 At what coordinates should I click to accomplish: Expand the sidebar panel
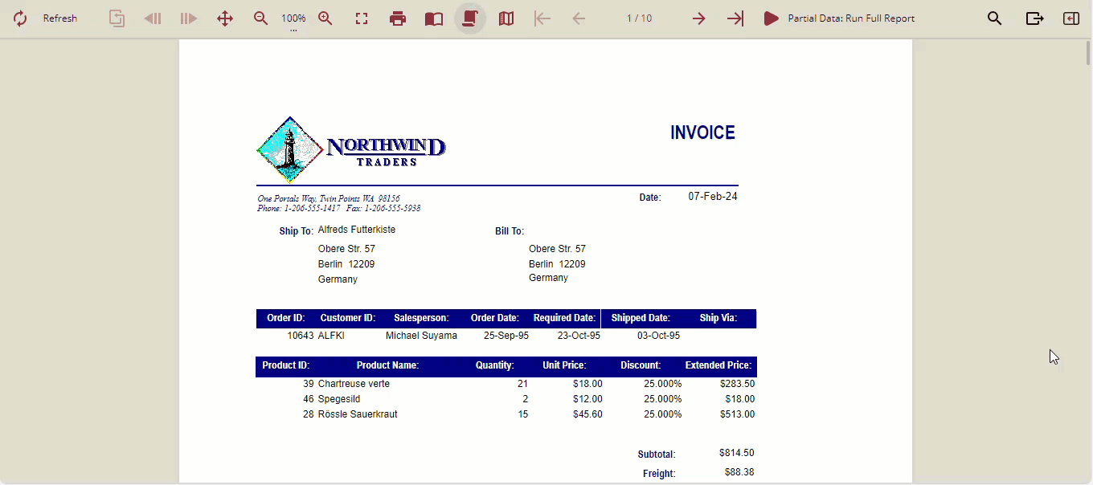[x=1071, y=18]
